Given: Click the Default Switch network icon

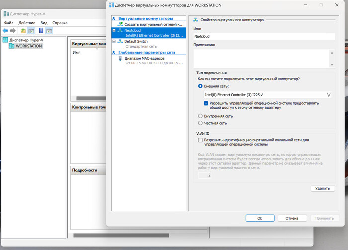Looking at the screenshot, I should pyautogui.click(x=120, y=41).
